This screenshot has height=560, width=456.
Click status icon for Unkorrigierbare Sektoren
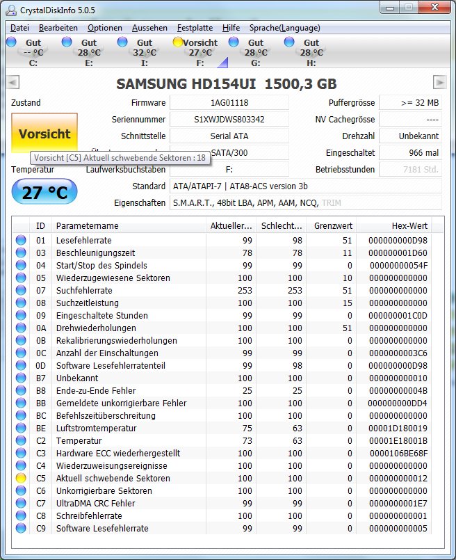21,490
